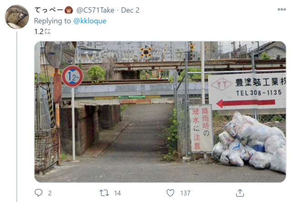This screenshot has width=291, height=202.
Task: Click the lion emoji beside display name
Action: coord(69,10)
